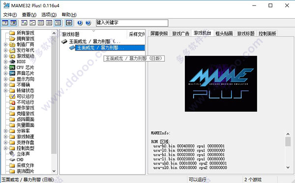The width and height of the screenshot is (295, 183).
Task: Click the MAMEInfo panel scroll down arrow
Action: pyautogui.click(x=288, y=167)
